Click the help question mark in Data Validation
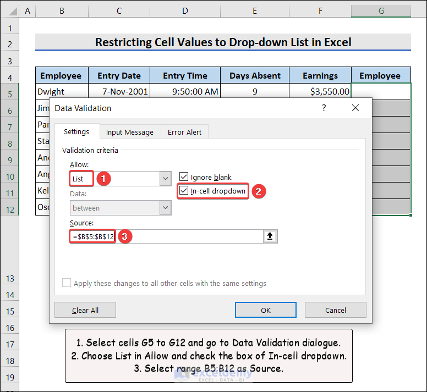Image resolution: width=427 pixels, height=392 pixels. click(x=324, y=108)
